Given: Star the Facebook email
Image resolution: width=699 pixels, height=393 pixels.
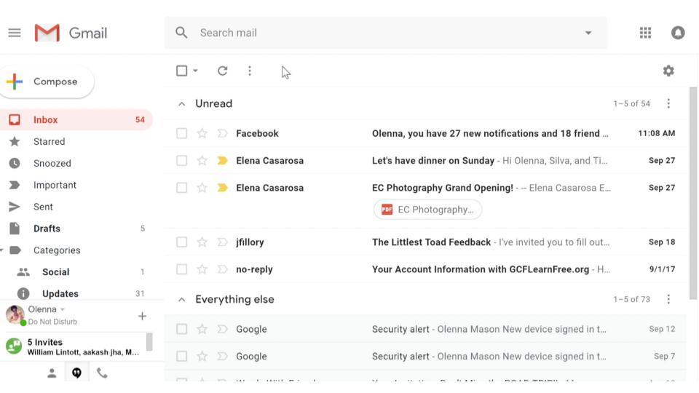Looking at the screenshot, I should click(202, 133).
